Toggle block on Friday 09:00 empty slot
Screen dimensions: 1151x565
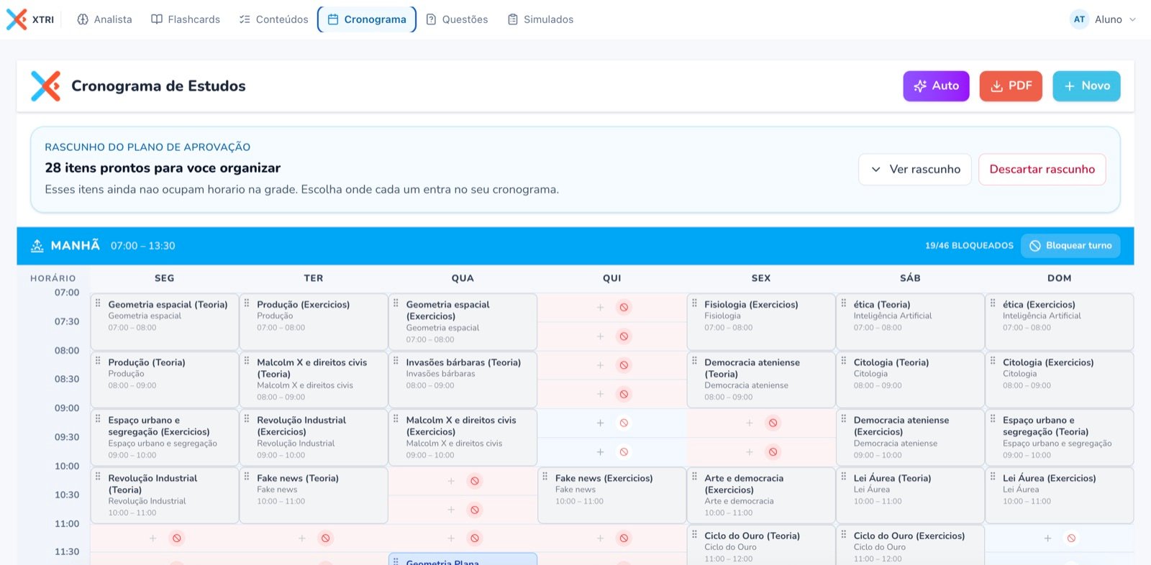[773, 423]
